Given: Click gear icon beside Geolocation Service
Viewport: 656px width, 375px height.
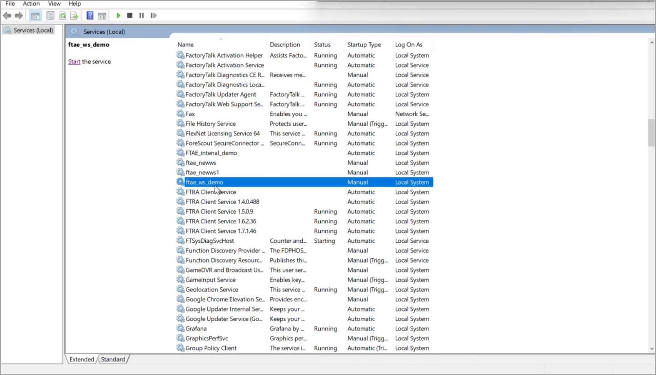Looking at the screenshot, I should 180,289.
